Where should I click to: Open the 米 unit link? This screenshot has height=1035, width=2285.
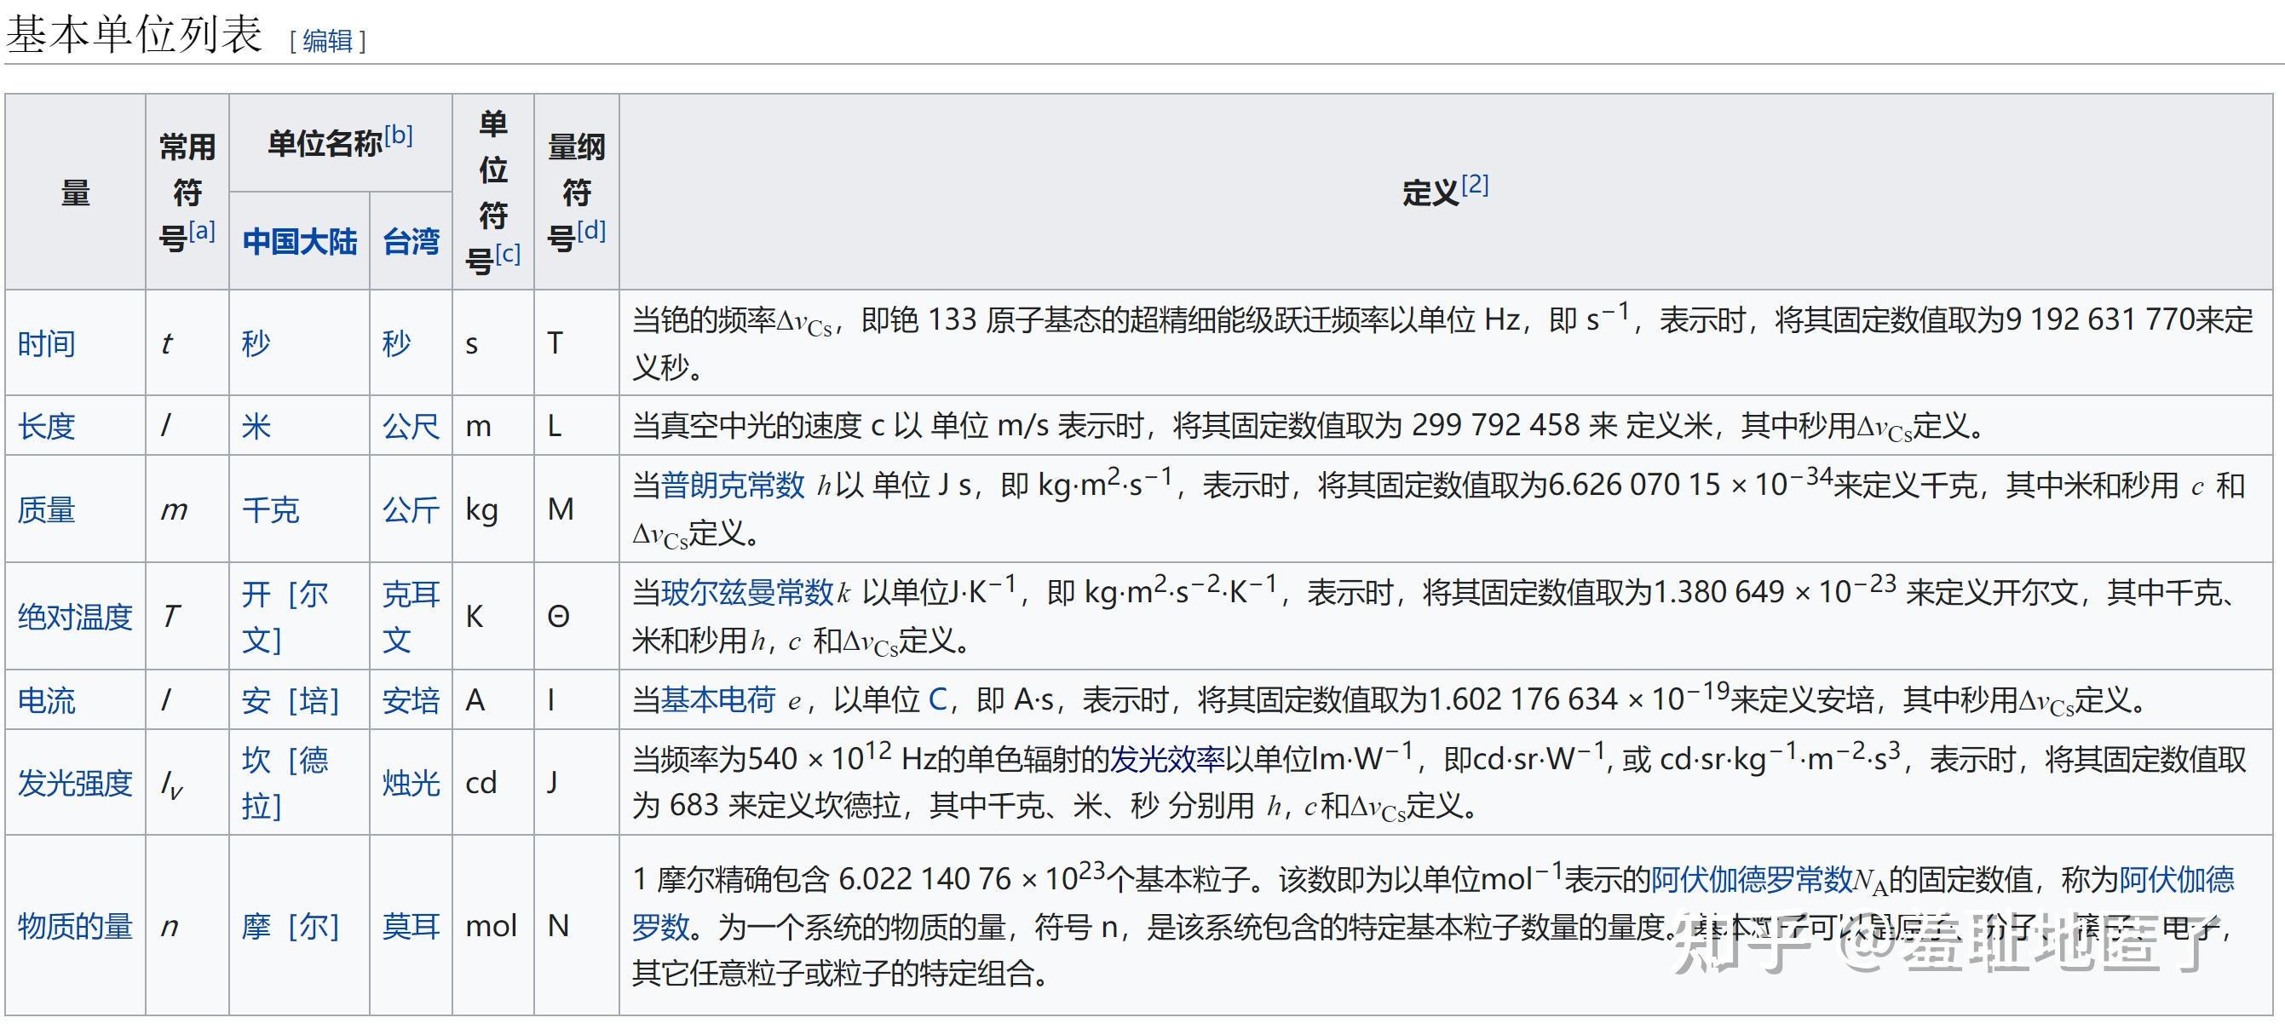click(x=256, y=427)
